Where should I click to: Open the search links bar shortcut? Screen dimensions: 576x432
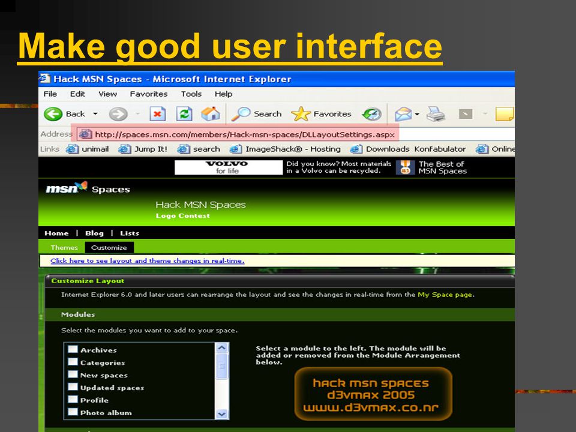[199, 149]
